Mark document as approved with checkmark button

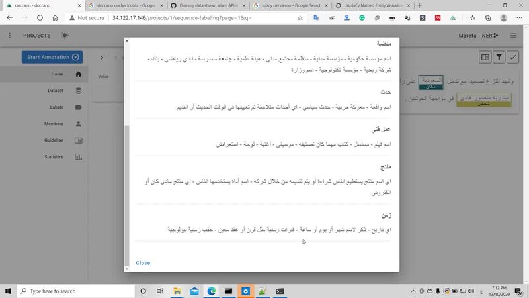point(513,58)
